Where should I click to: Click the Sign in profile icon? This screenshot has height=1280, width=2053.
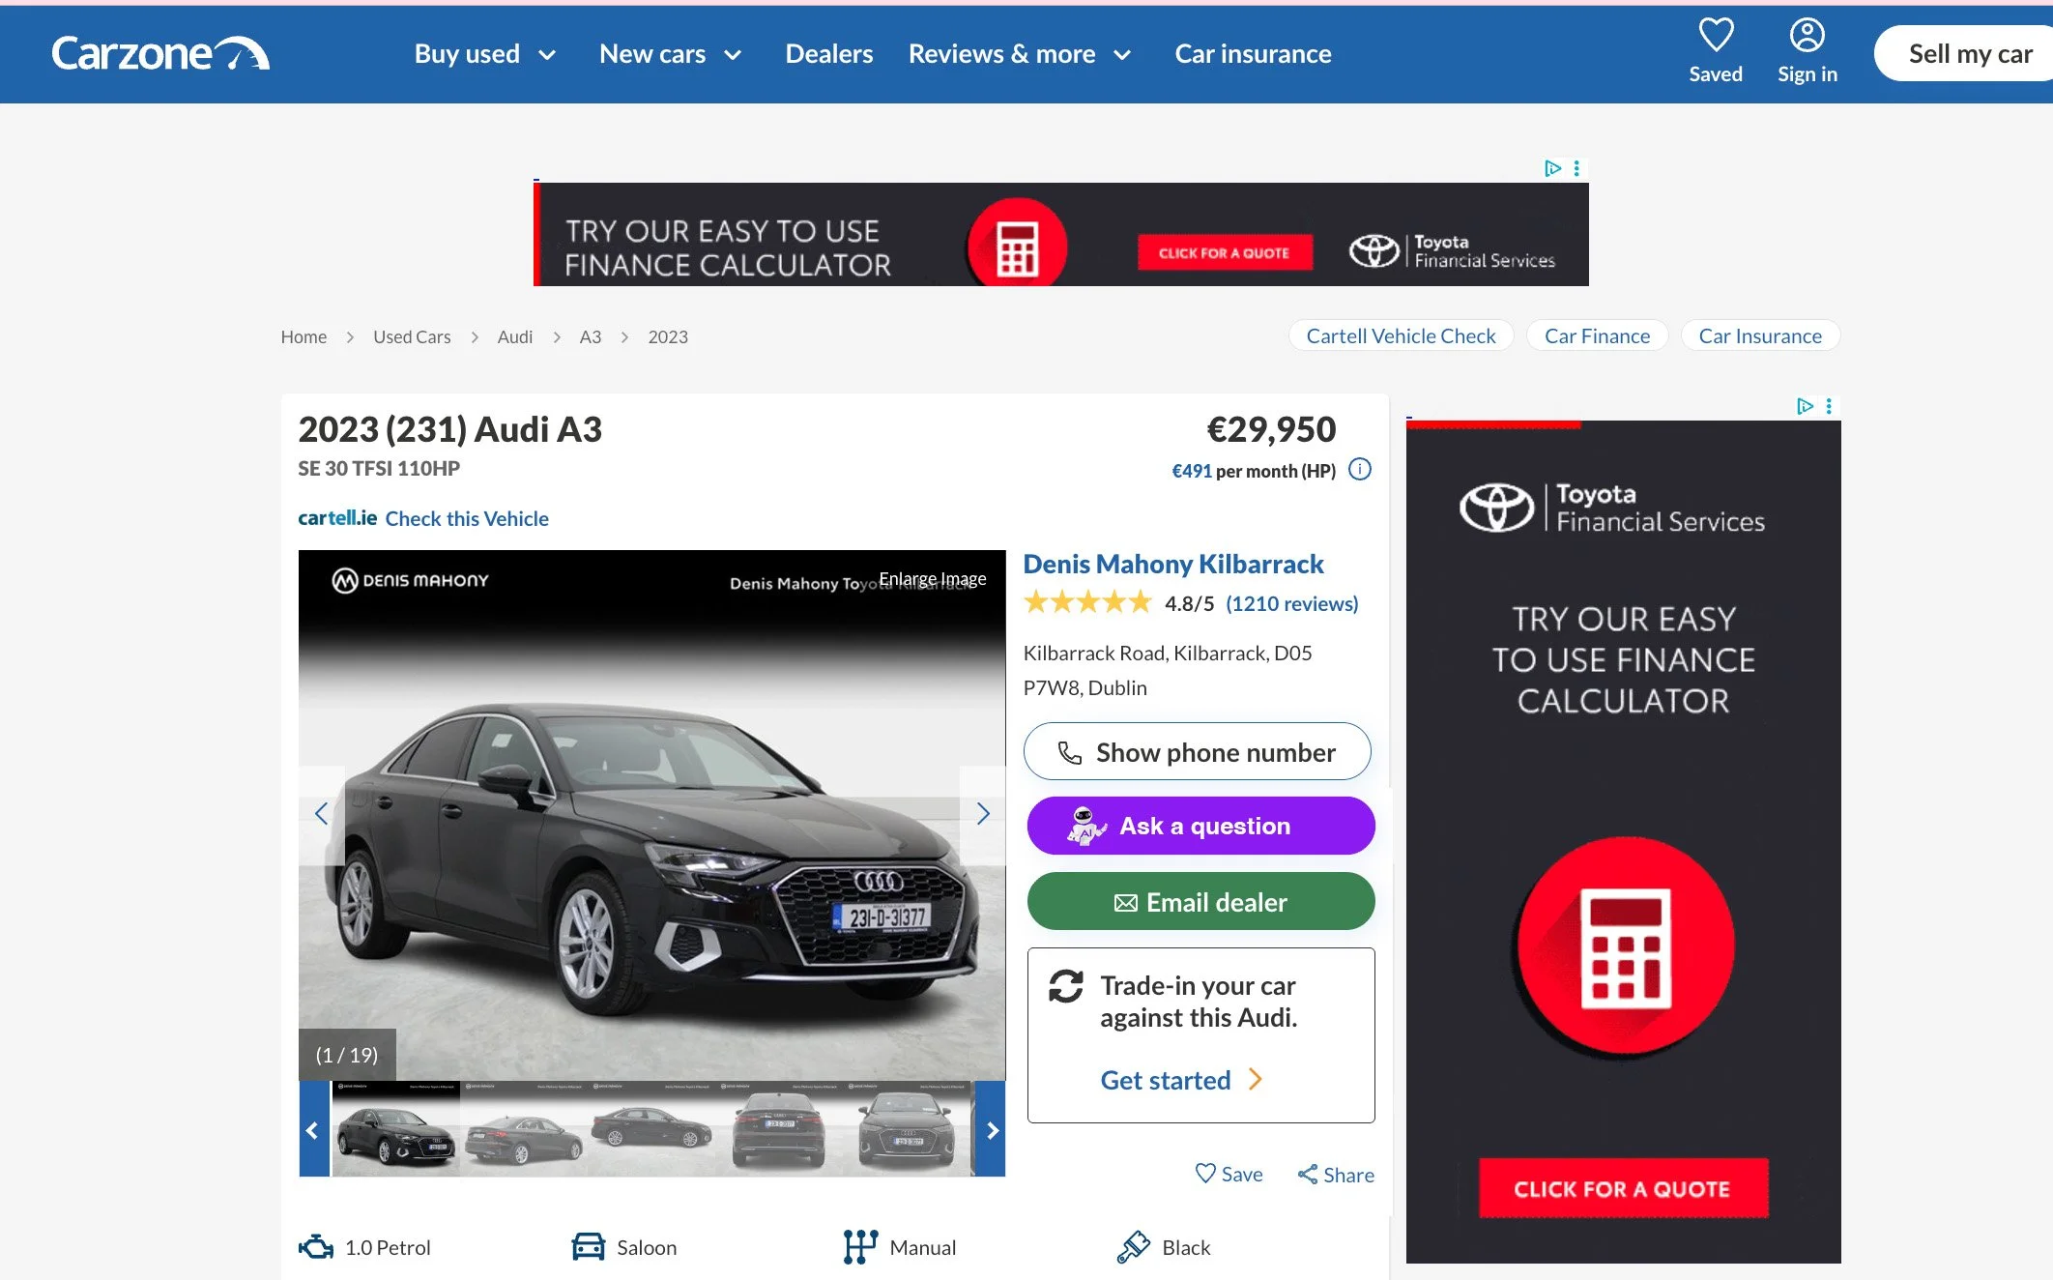tap(1807, 36)
